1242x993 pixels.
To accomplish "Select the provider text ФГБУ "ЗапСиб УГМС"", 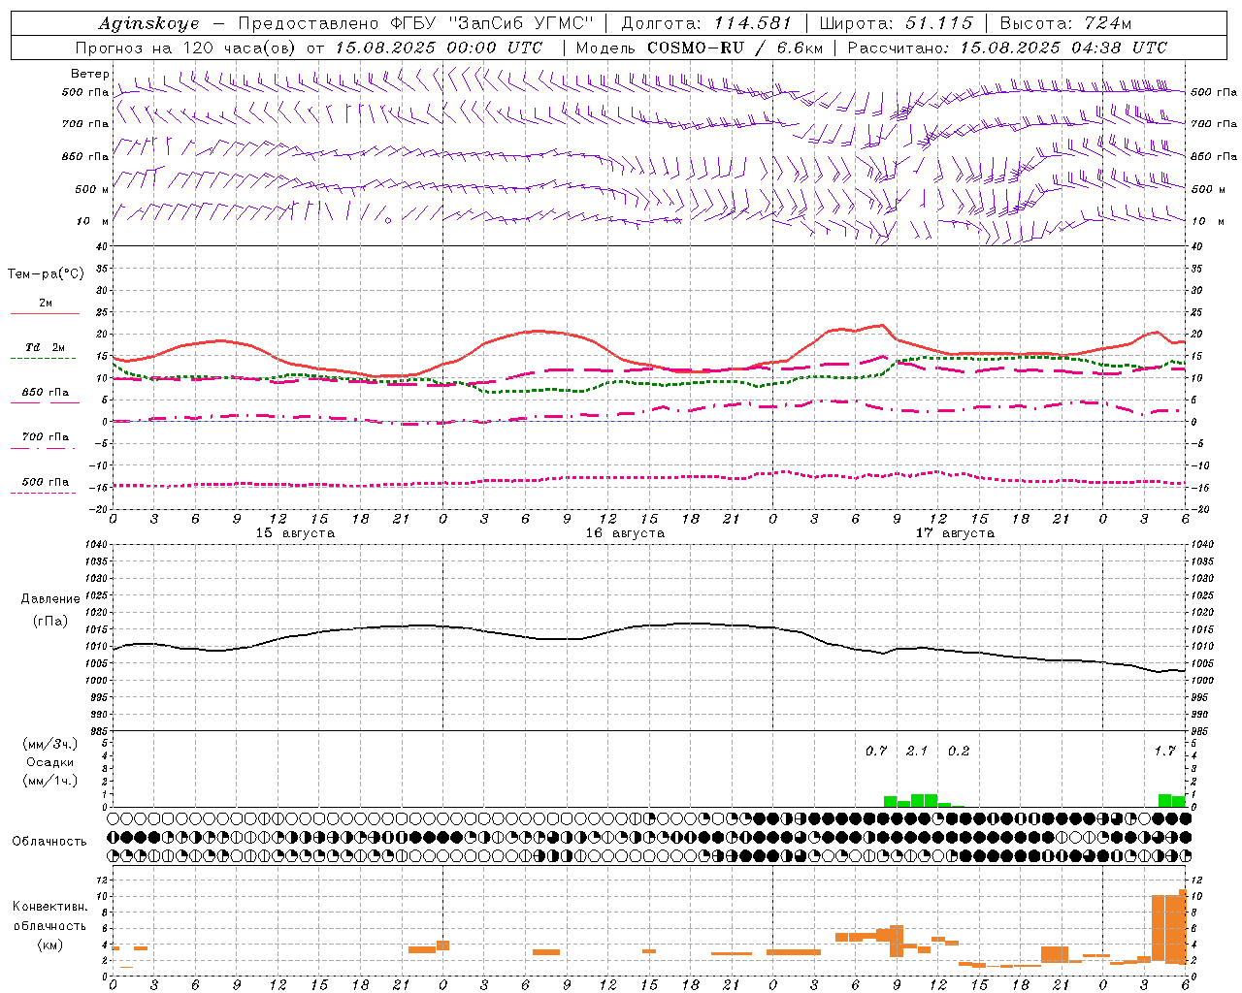I will 492,23.
